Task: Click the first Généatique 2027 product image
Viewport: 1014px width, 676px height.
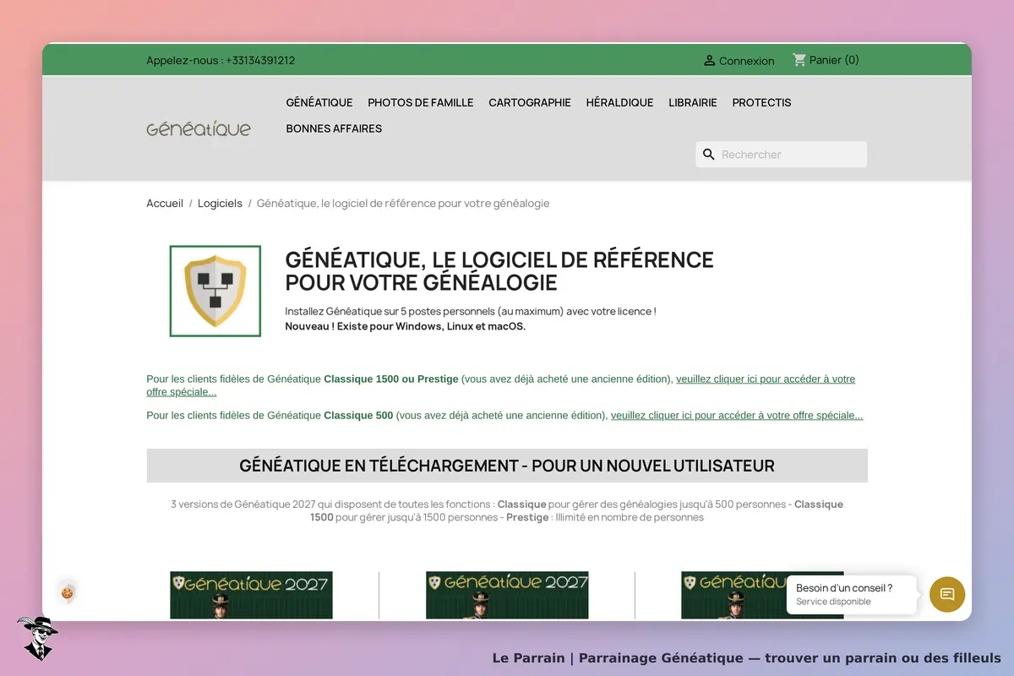Action: [x=251, y=595]
